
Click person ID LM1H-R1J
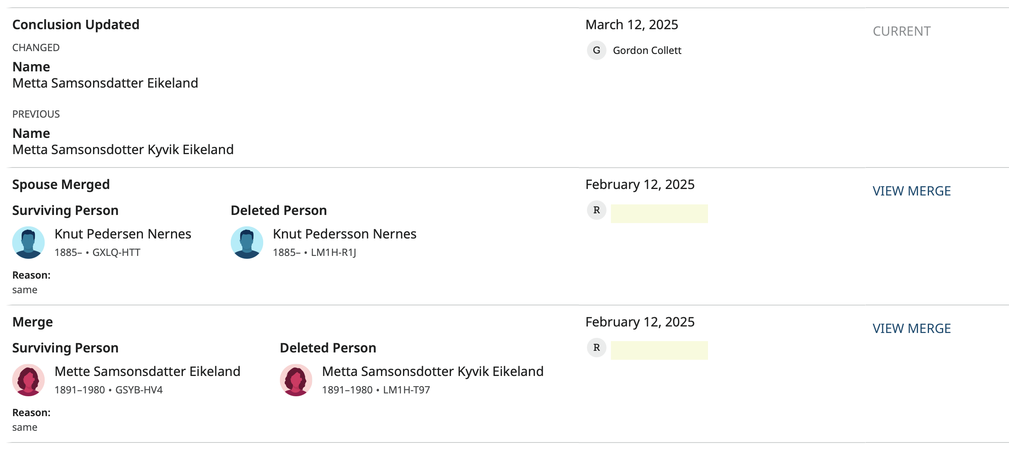(333, 253)
